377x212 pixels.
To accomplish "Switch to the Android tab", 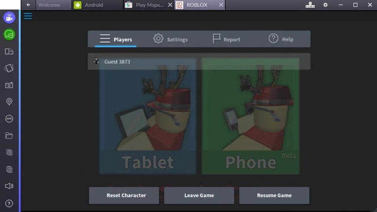I will 97,5.
